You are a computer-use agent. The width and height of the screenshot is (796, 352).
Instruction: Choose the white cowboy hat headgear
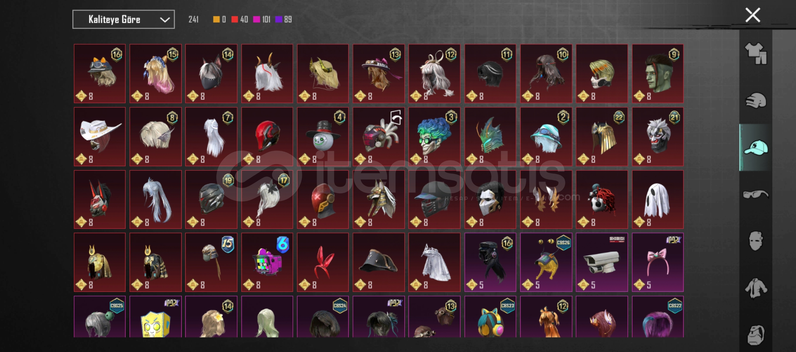[x=100, y=137]
